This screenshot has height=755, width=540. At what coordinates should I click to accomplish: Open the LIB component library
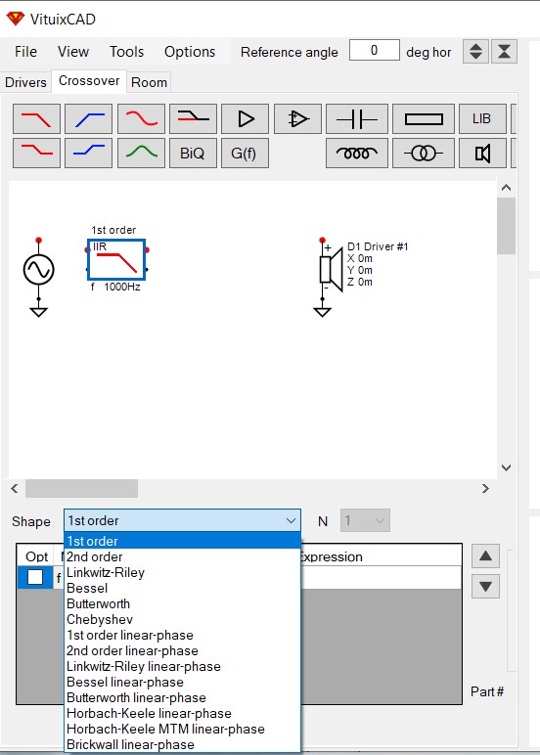click(482, 118)
